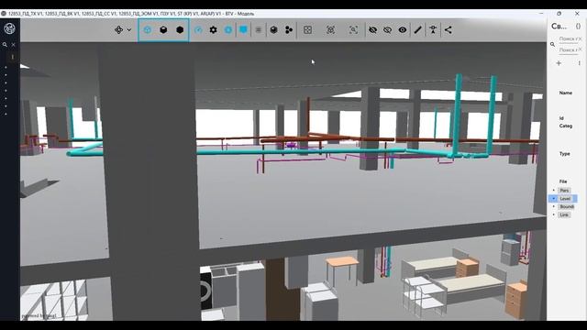Click the vertical dots tree menu in left sidebar

coord(12,57)
